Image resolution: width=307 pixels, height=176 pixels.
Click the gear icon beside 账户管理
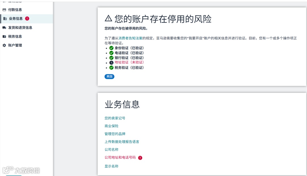click(4, 45)
